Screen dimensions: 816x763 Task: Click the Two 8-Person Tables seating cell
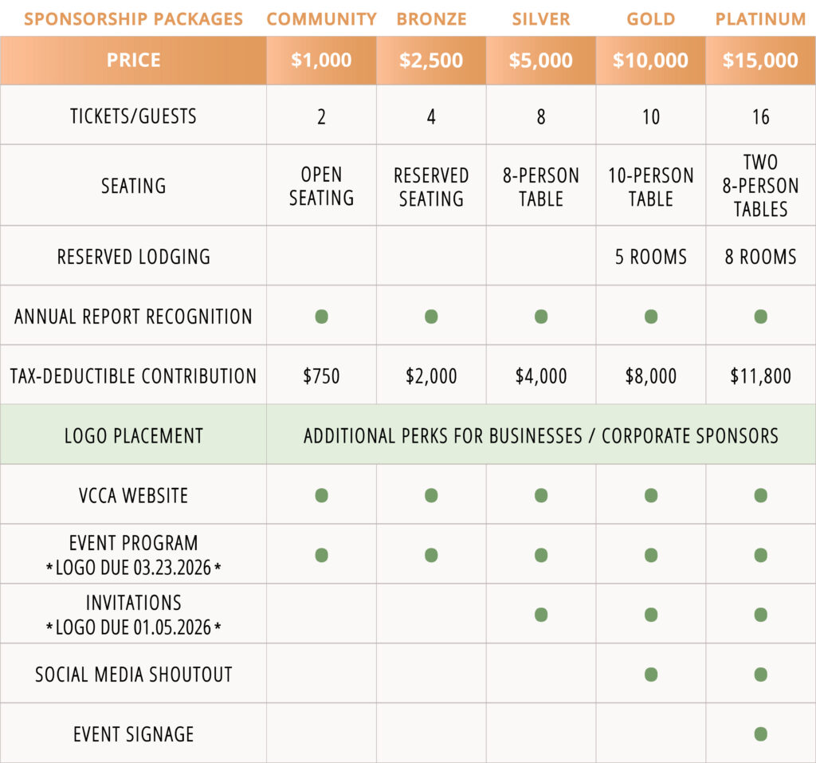click(x=760, y=186)
